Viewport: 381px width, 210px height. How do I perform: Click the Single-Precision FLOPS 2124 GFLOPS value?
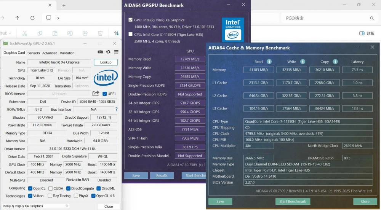(190, 85)
